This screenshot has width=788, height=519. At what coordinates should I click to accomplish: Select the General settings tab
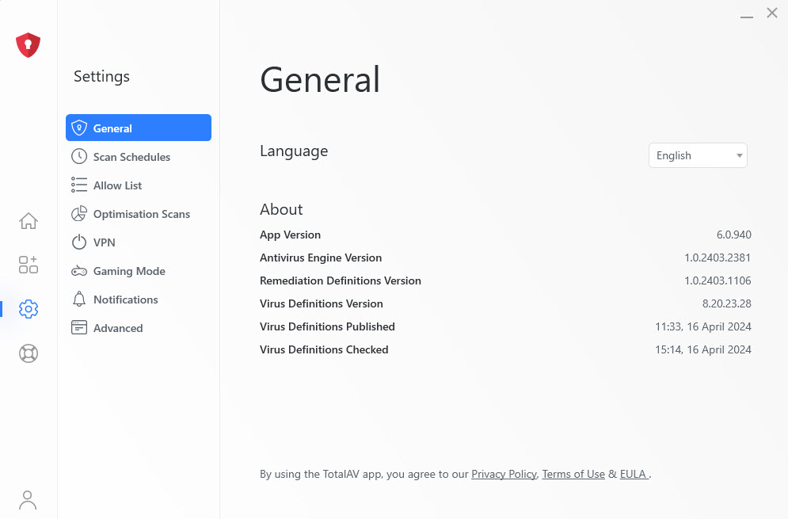pyautogui.click(x=139, y=128)
